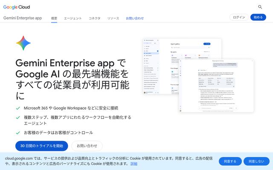Open the 詳細 cookie link

(134, 164)
